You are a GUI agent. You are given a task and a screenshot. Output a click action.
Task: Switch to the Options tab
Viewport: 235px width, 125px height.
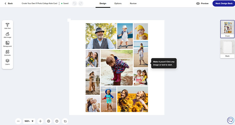[x=118, y=3]
